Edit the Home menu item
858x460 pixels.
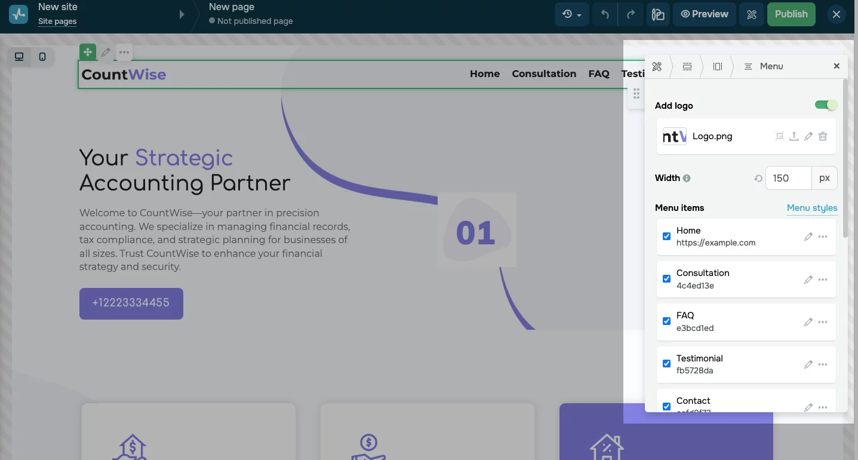pos(808,237)
